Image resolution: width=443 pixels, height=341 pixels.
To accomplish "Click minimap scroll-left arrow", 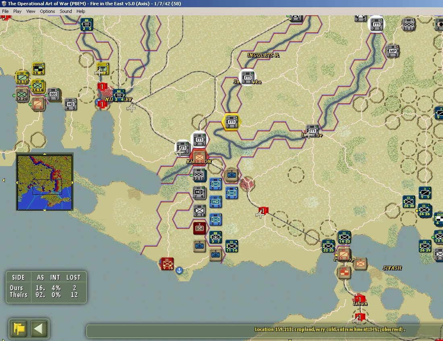I will [x=17, y=183].
